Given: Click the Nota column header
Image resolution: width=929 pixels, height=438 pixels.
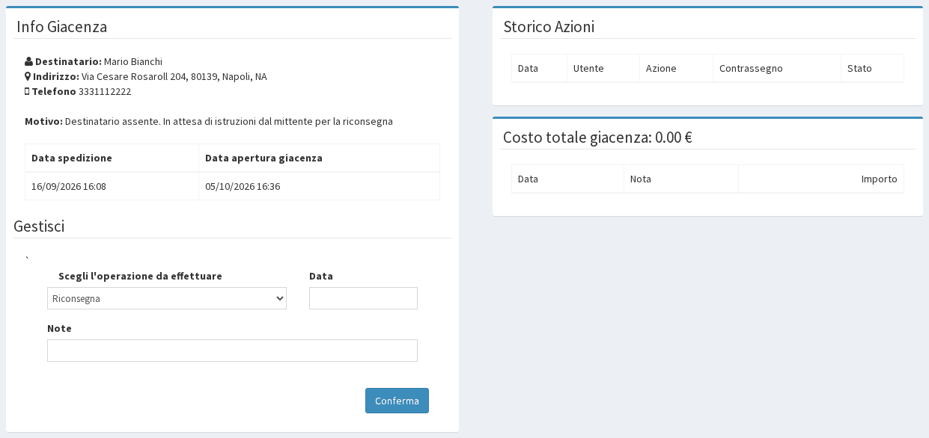Looking at the screenshot, I should 681,179.
